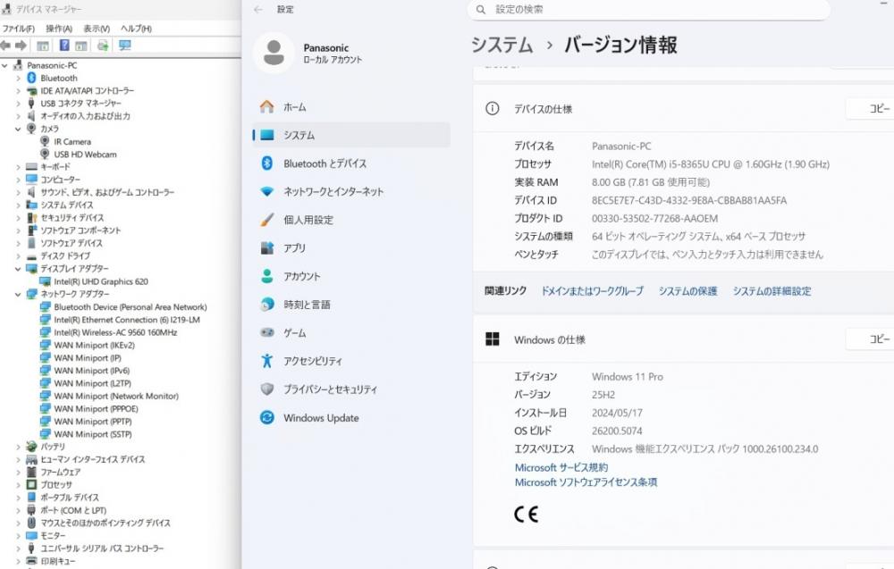Image resolution: width=894 pixels, height=569 pixels.
Task: Open ネットワークとインターネット settings
Action: 351,192
